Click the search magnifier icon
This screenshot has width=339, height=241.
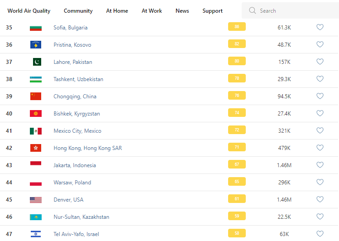pos(253,10)
